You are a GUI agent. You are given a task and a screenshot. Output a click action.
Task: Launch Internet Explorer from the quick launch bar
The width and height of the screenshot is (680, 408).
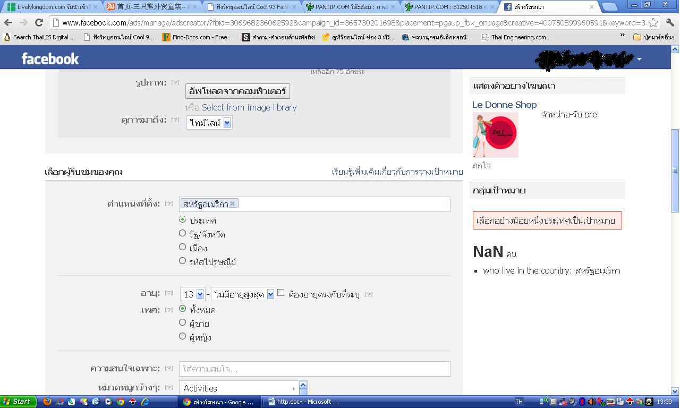click(x=145, y=402)
